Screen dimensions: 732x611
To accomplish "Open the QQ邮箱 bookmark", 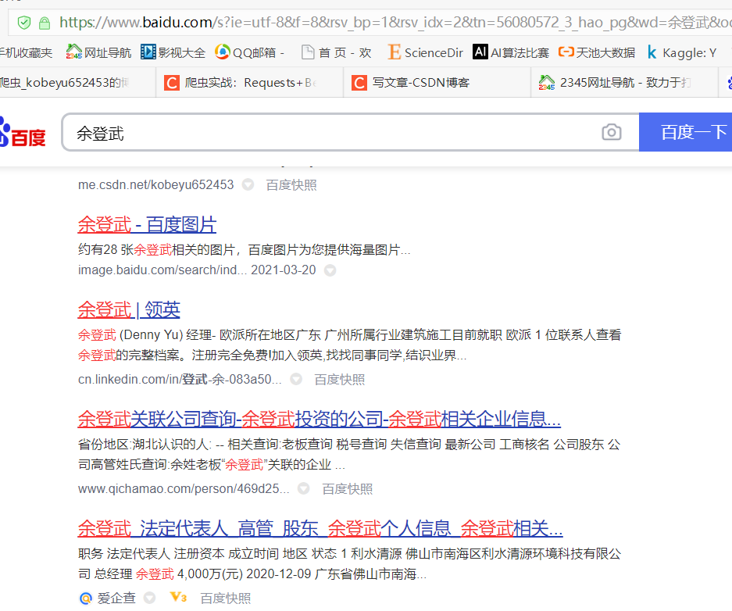I will (249, 52).
